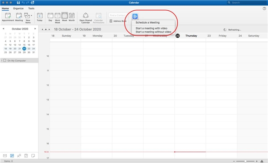
Task: Select the Week view button
Action: [x=64, y=17]
